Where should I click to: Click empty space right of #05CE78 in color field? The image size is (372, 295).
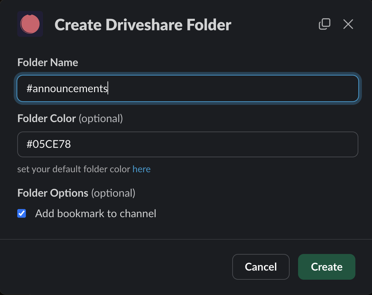tap(228, 144)
